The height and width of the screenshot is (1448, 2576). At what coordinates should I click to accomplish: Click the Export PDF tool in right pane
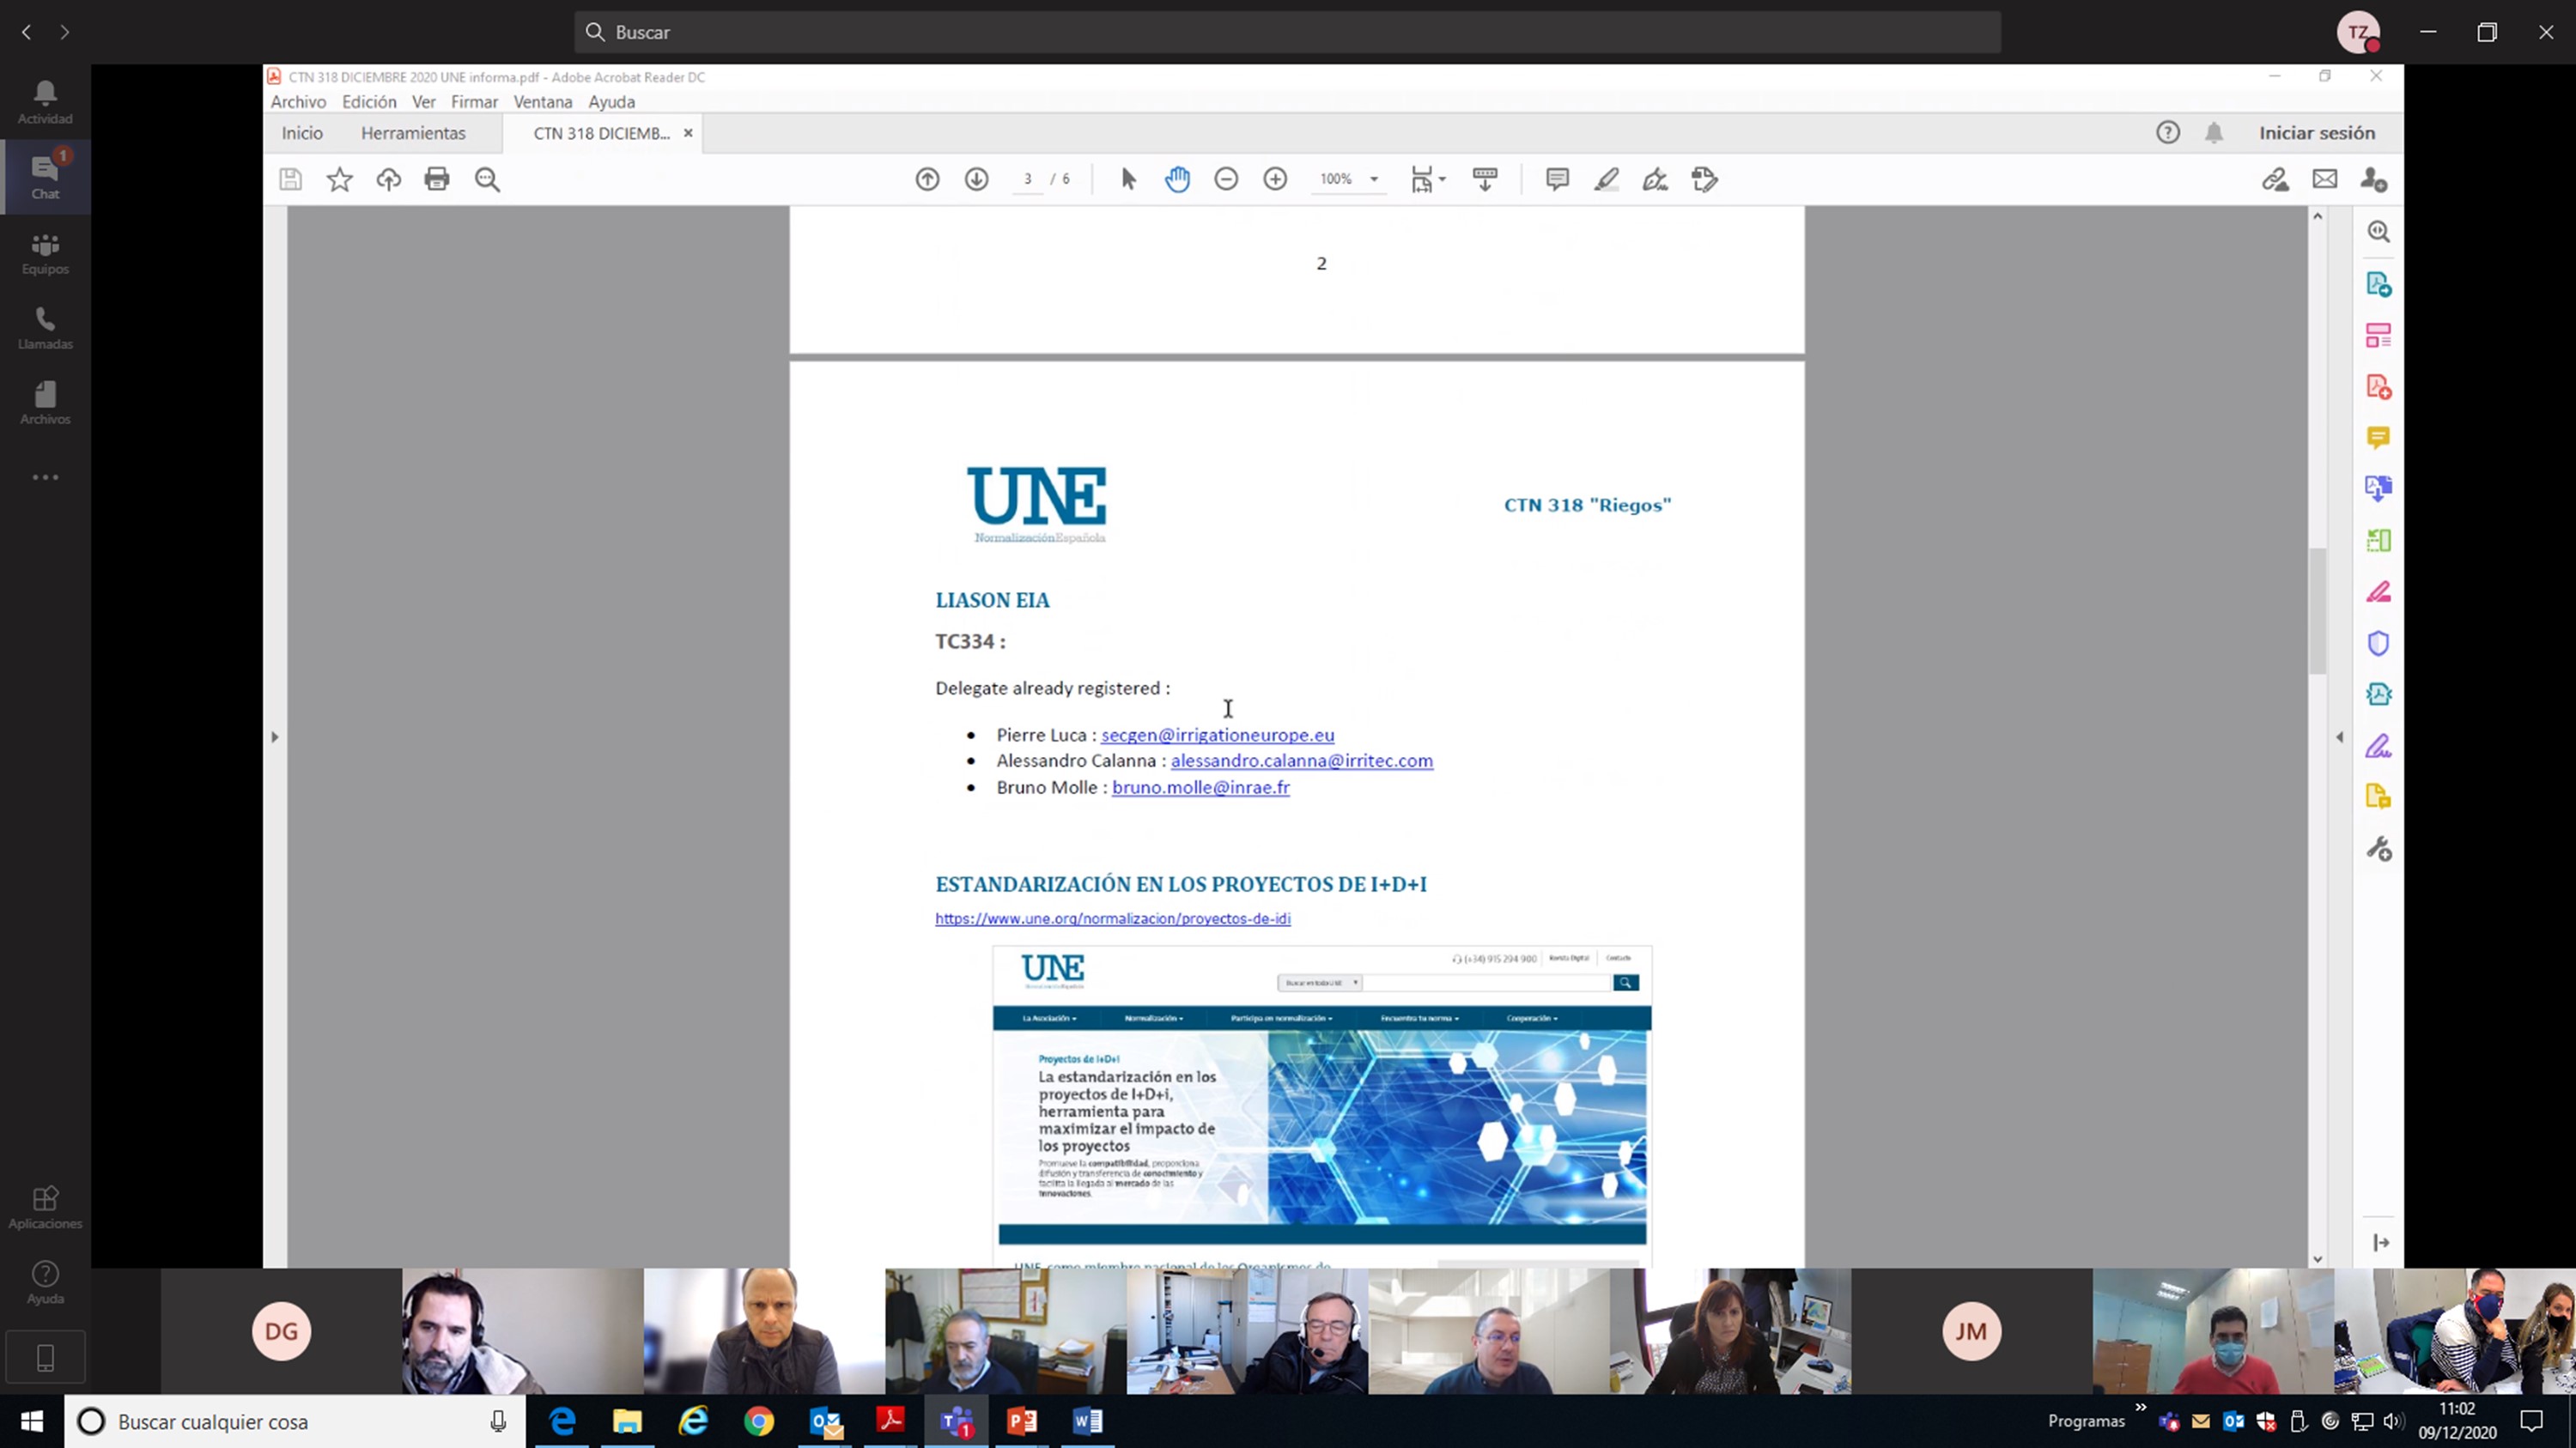pos(2378,285)
